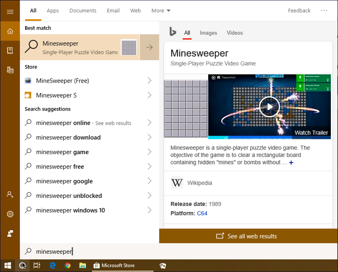Click the add account icon in sidebar
Image resolution: width=338 pixels, height=272 pixels.
click(10, 194)
